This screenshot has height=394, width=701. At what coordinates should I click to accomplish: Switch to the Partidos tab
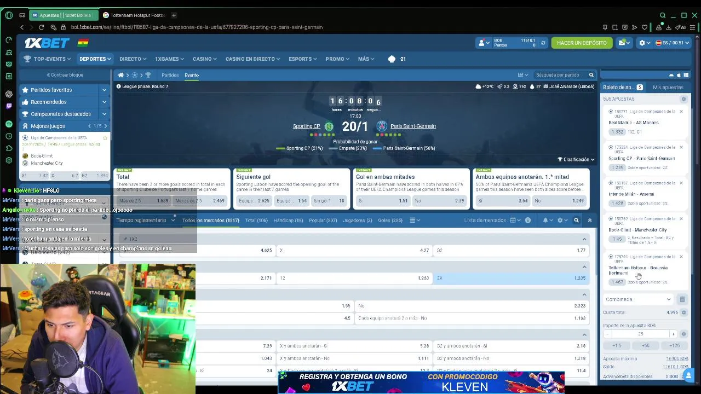[x=170, y=75]
